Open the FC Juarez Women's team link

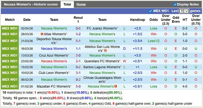click(102, 28)
